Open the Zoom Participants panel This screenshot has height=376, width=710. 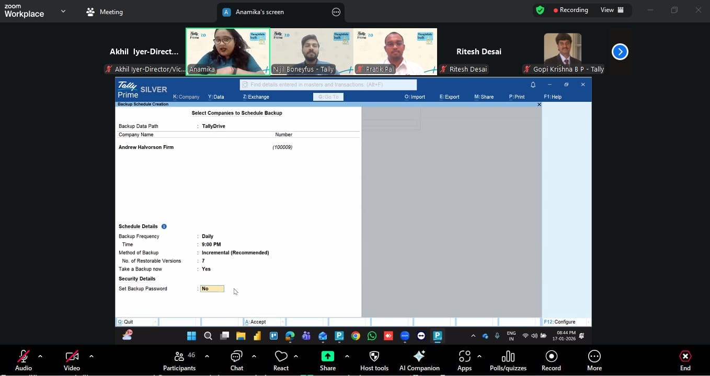pyautogui.click(x=179, y=360)
